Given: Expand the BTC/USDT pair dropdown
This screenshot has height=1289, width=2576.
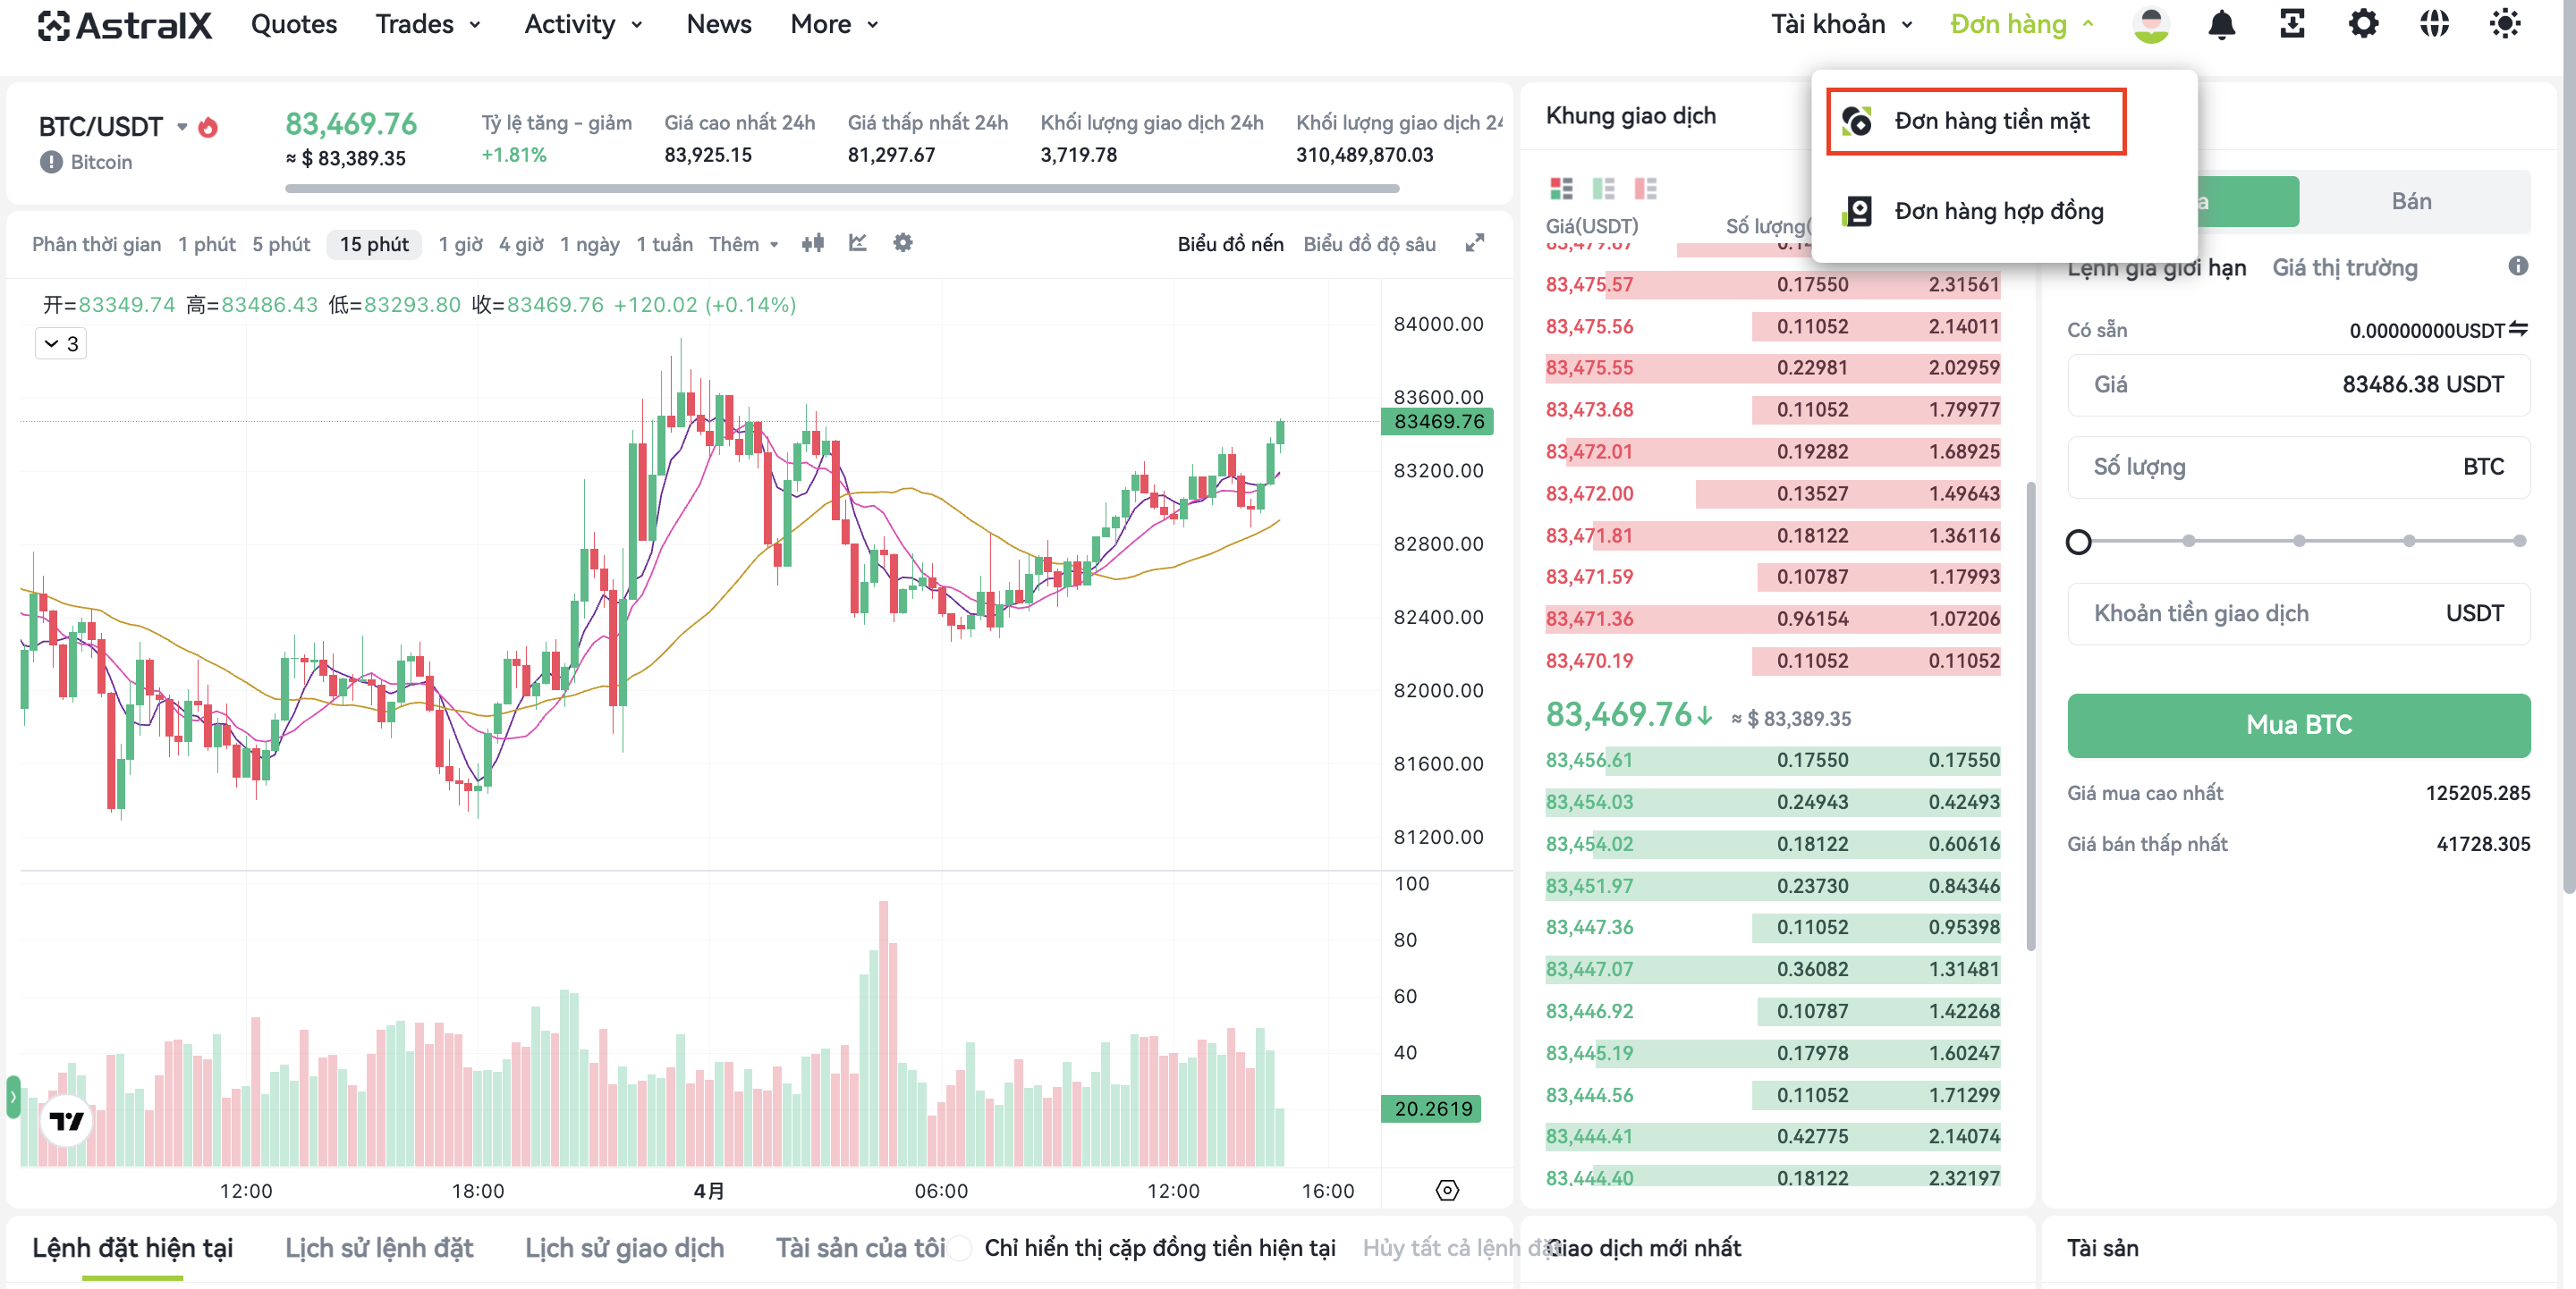Looking at the screenshot, I should [182, 127].
